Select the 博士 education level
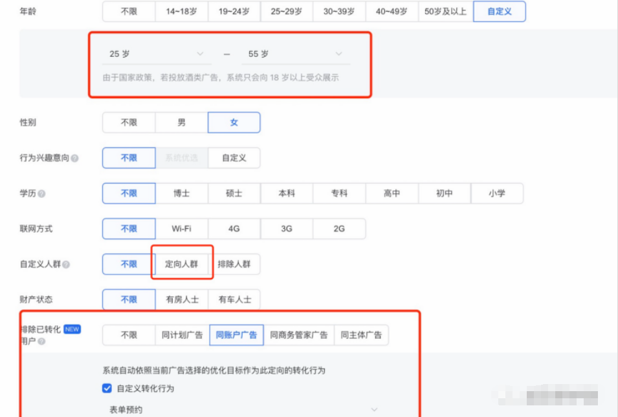Image resolution: width=618 pixels, height=417 pixels. click(x=182, y=193)
